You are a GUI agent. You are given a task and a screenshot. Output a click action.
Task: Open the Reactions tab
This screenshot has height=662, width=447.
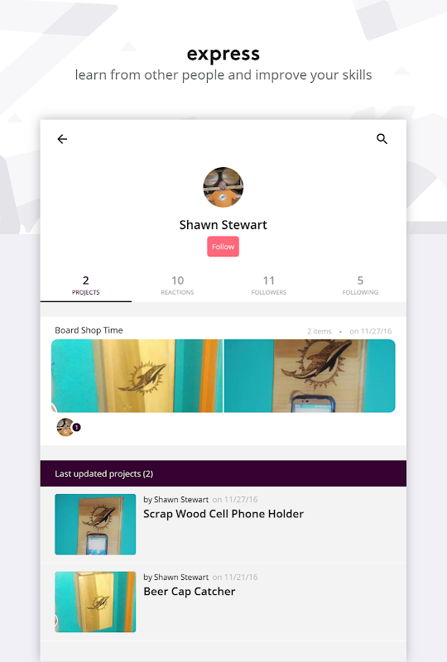(177, 285)
